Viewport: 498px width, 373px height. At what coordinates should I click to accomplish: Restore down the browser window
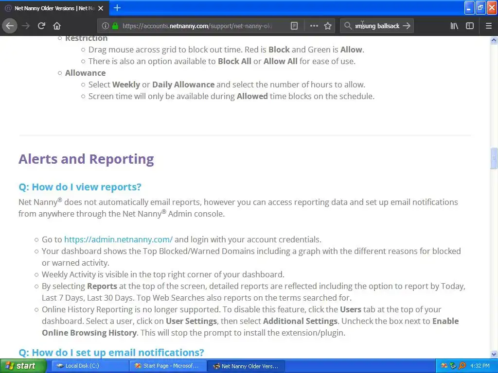pos(480,8)
